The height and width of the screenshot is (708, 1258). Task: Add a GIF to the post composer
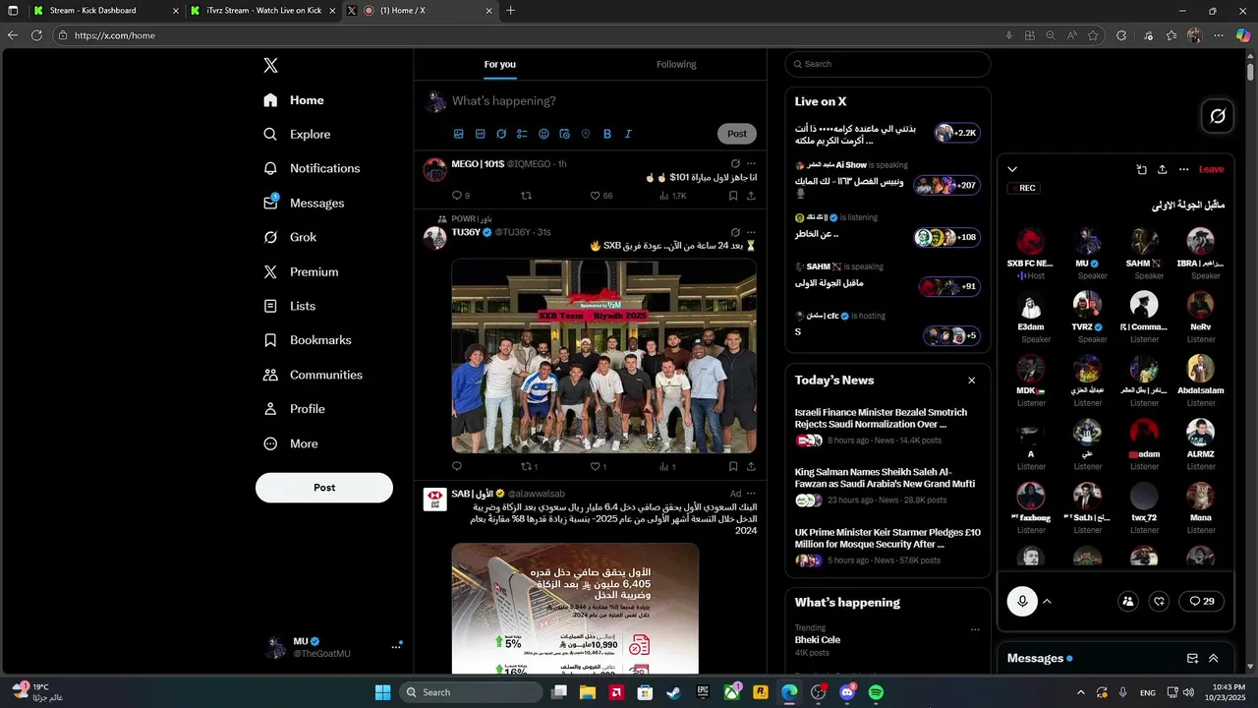pos(480,134)
